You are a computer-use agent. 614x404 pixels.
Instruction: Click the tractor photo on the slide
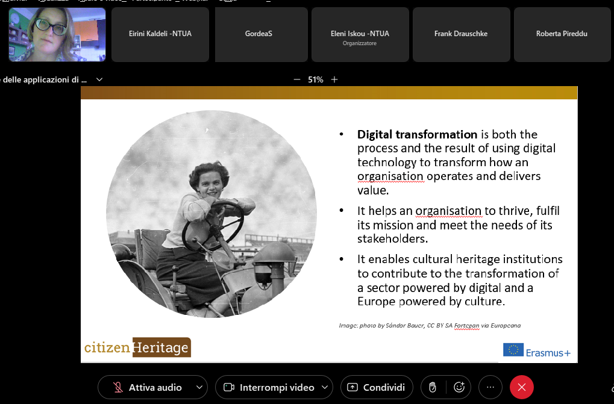[211, 214]
